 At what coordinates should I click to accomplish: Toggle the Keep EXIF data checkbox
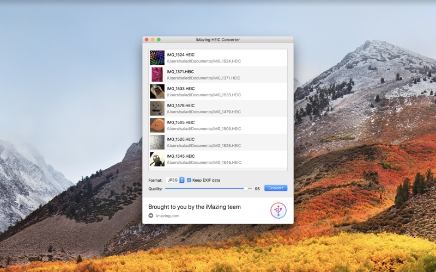click(x=189, y=180)
